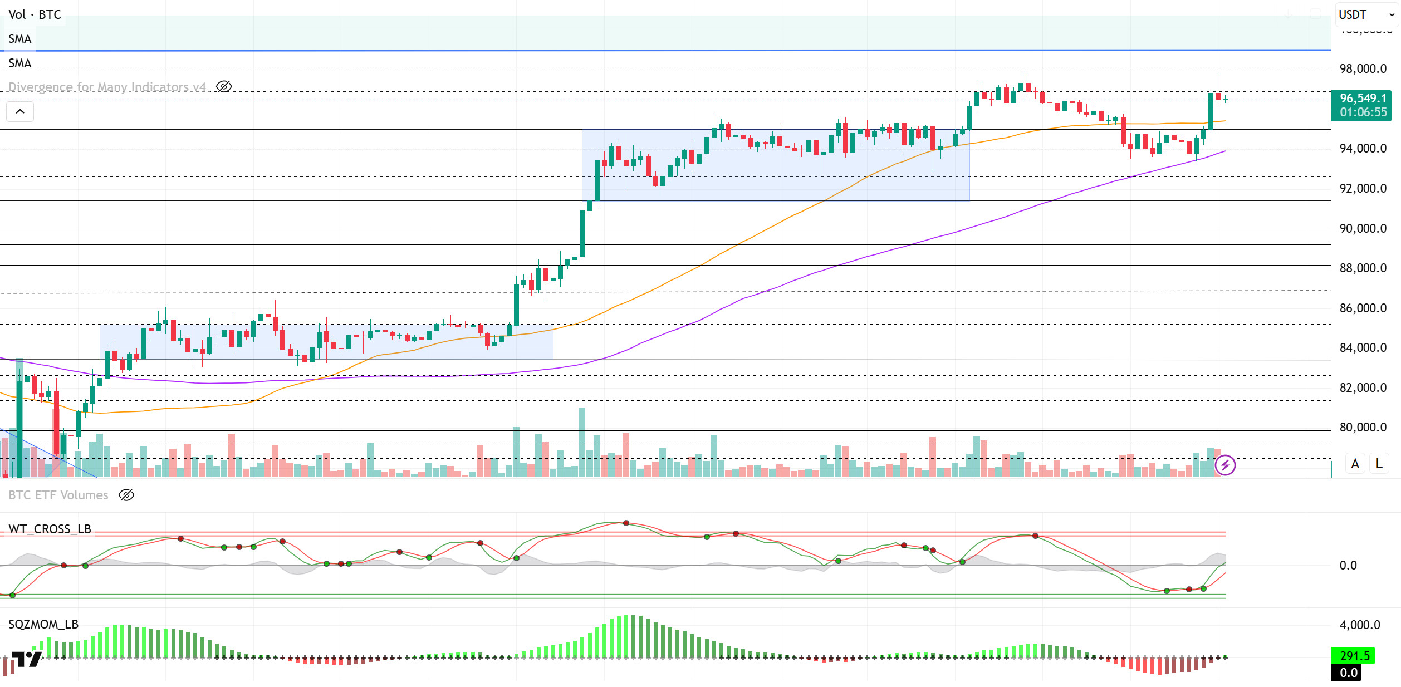This screenshot has height=687, width=1401.
Task: Toggle auto scale with the A button
Action: pyautogui.click(x=1355, y=463)
